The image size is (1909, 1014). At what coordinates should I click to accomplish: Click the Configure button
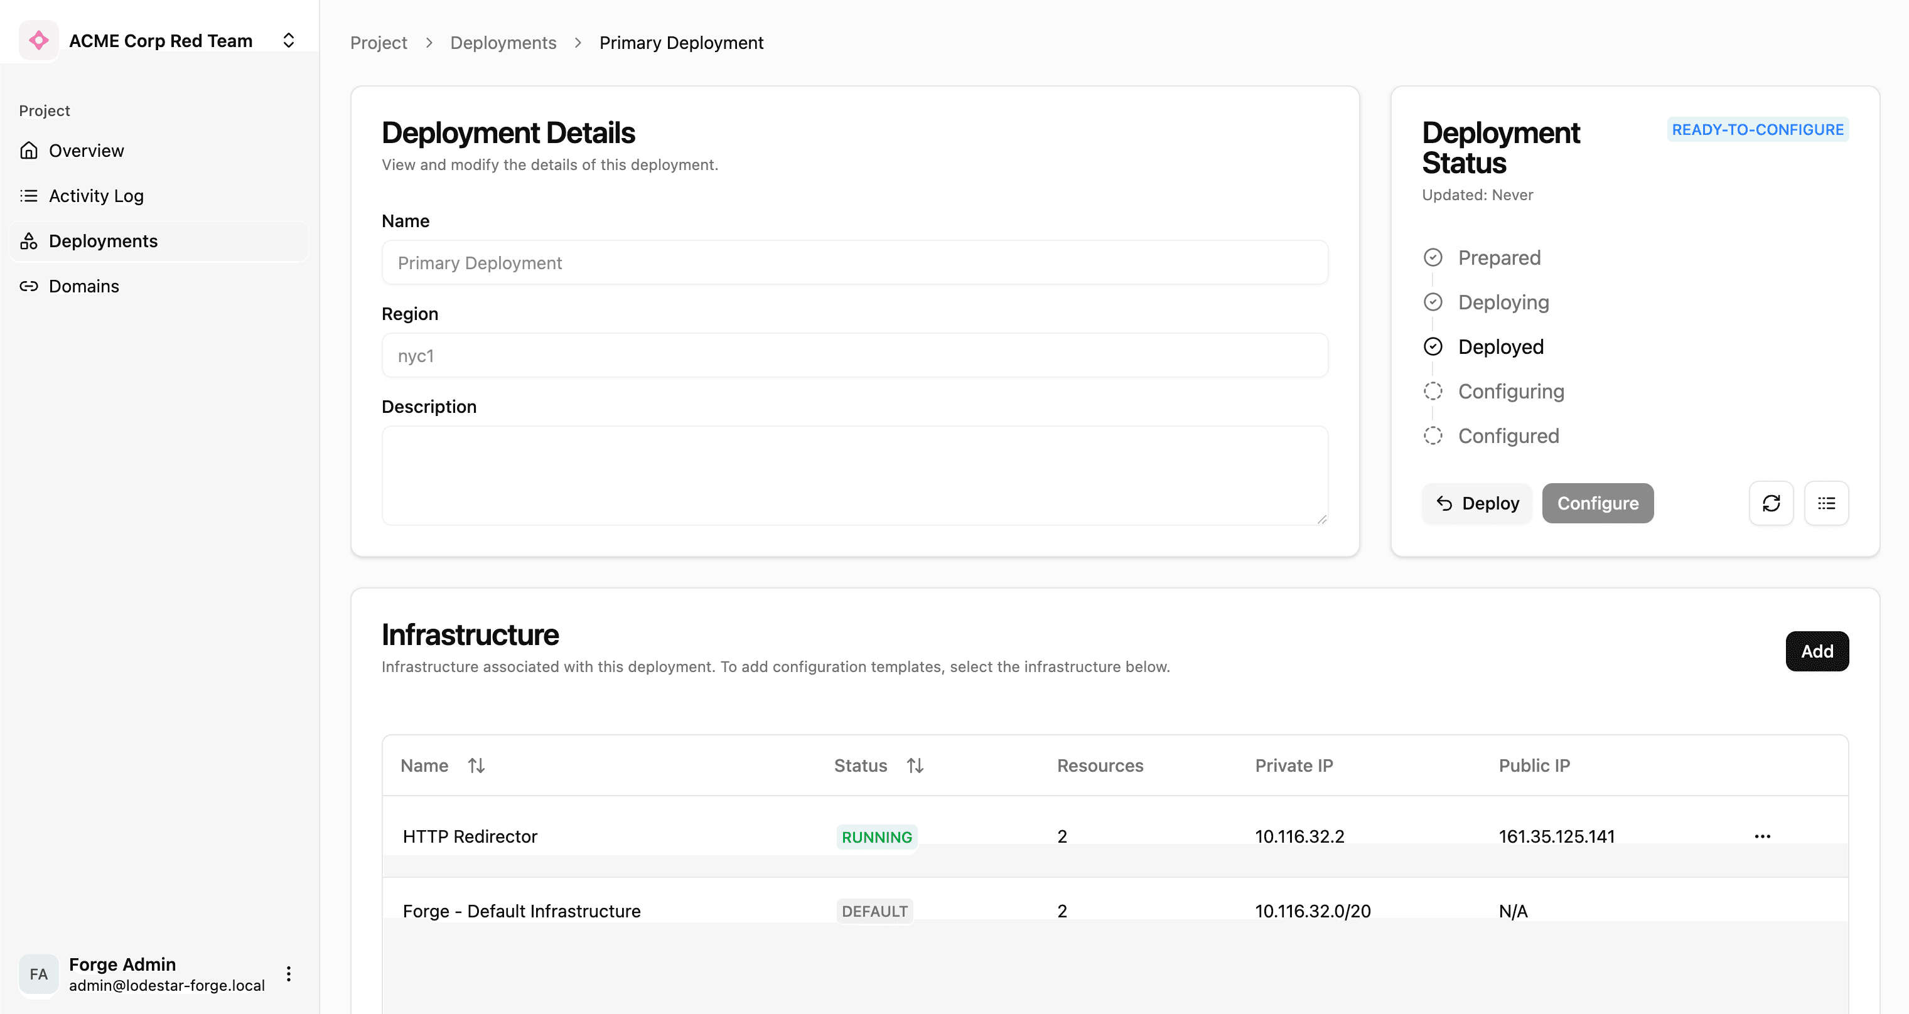click(1597, 503)
